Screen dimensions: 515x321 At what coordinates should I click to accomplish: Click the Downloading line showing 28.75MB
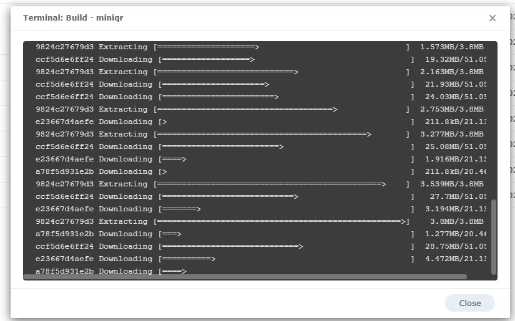261,246
